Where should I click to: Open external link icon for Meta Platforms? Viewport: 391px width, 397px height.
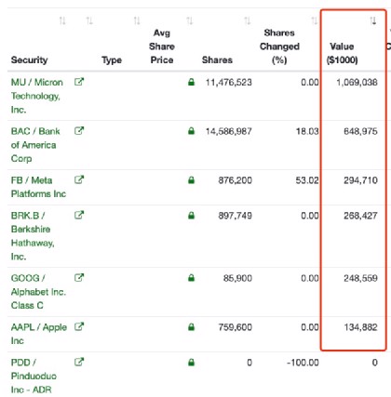(x=79, y=179)
